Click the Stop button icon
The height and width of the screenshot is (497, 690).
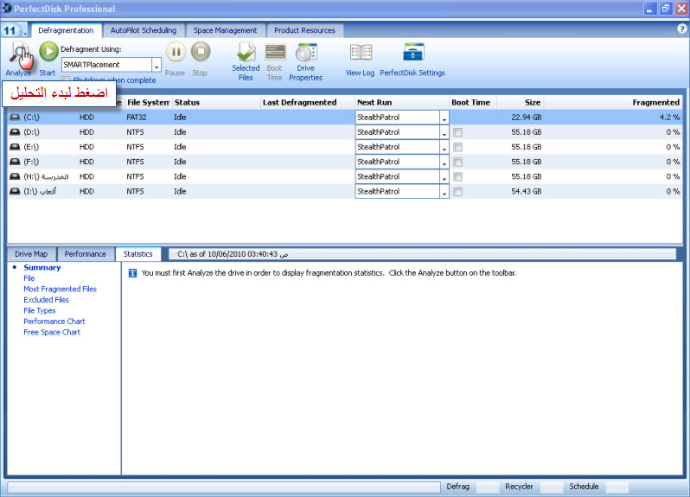point(201,52)
